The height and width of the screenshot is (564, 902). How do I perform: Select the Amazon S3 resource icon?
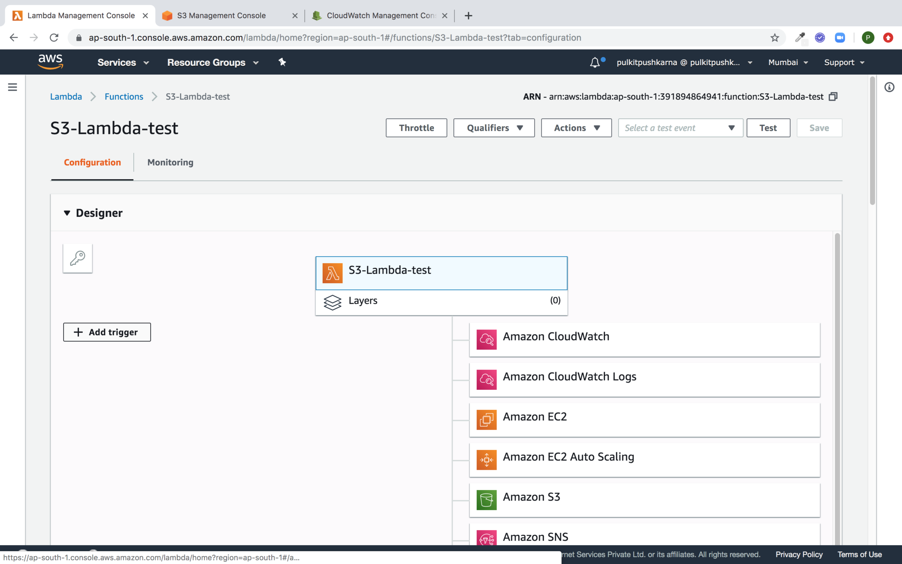pyautogui.click(x=486, y=500)
